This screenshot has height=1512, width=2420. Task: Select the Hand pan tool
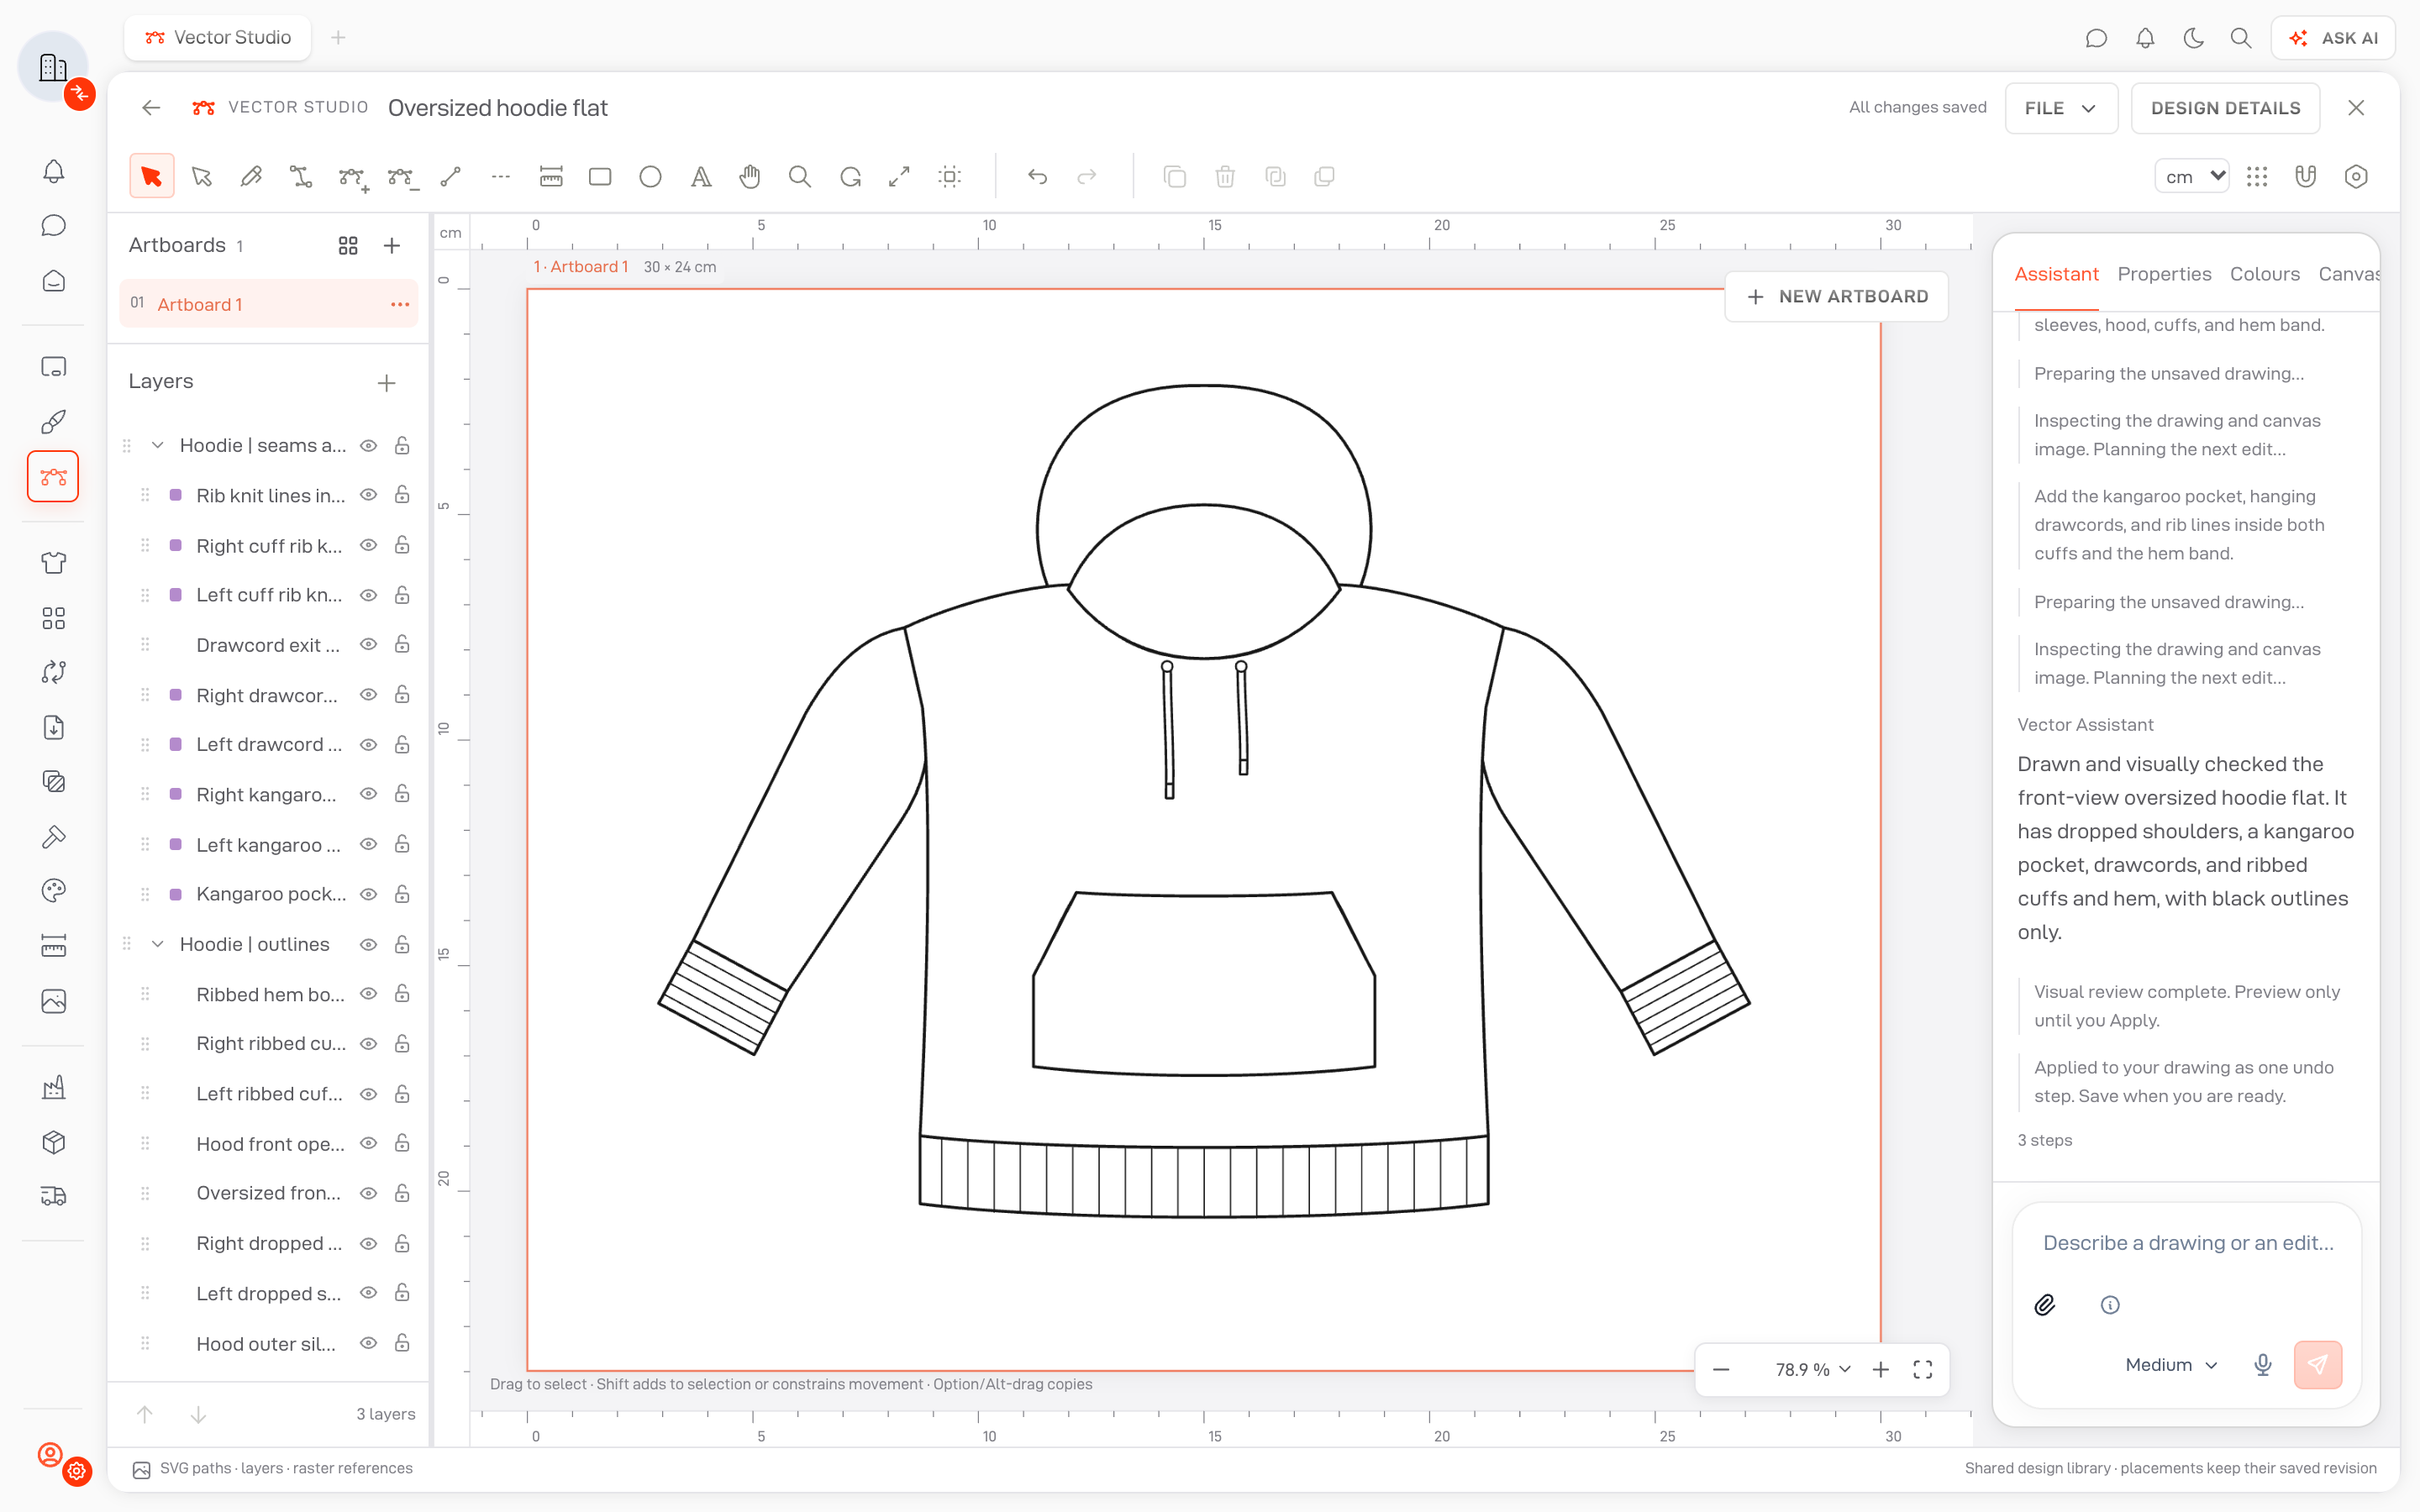pos(750,177)
